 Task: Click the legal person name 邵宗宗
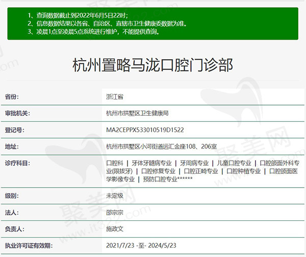(x=115, y=213)
